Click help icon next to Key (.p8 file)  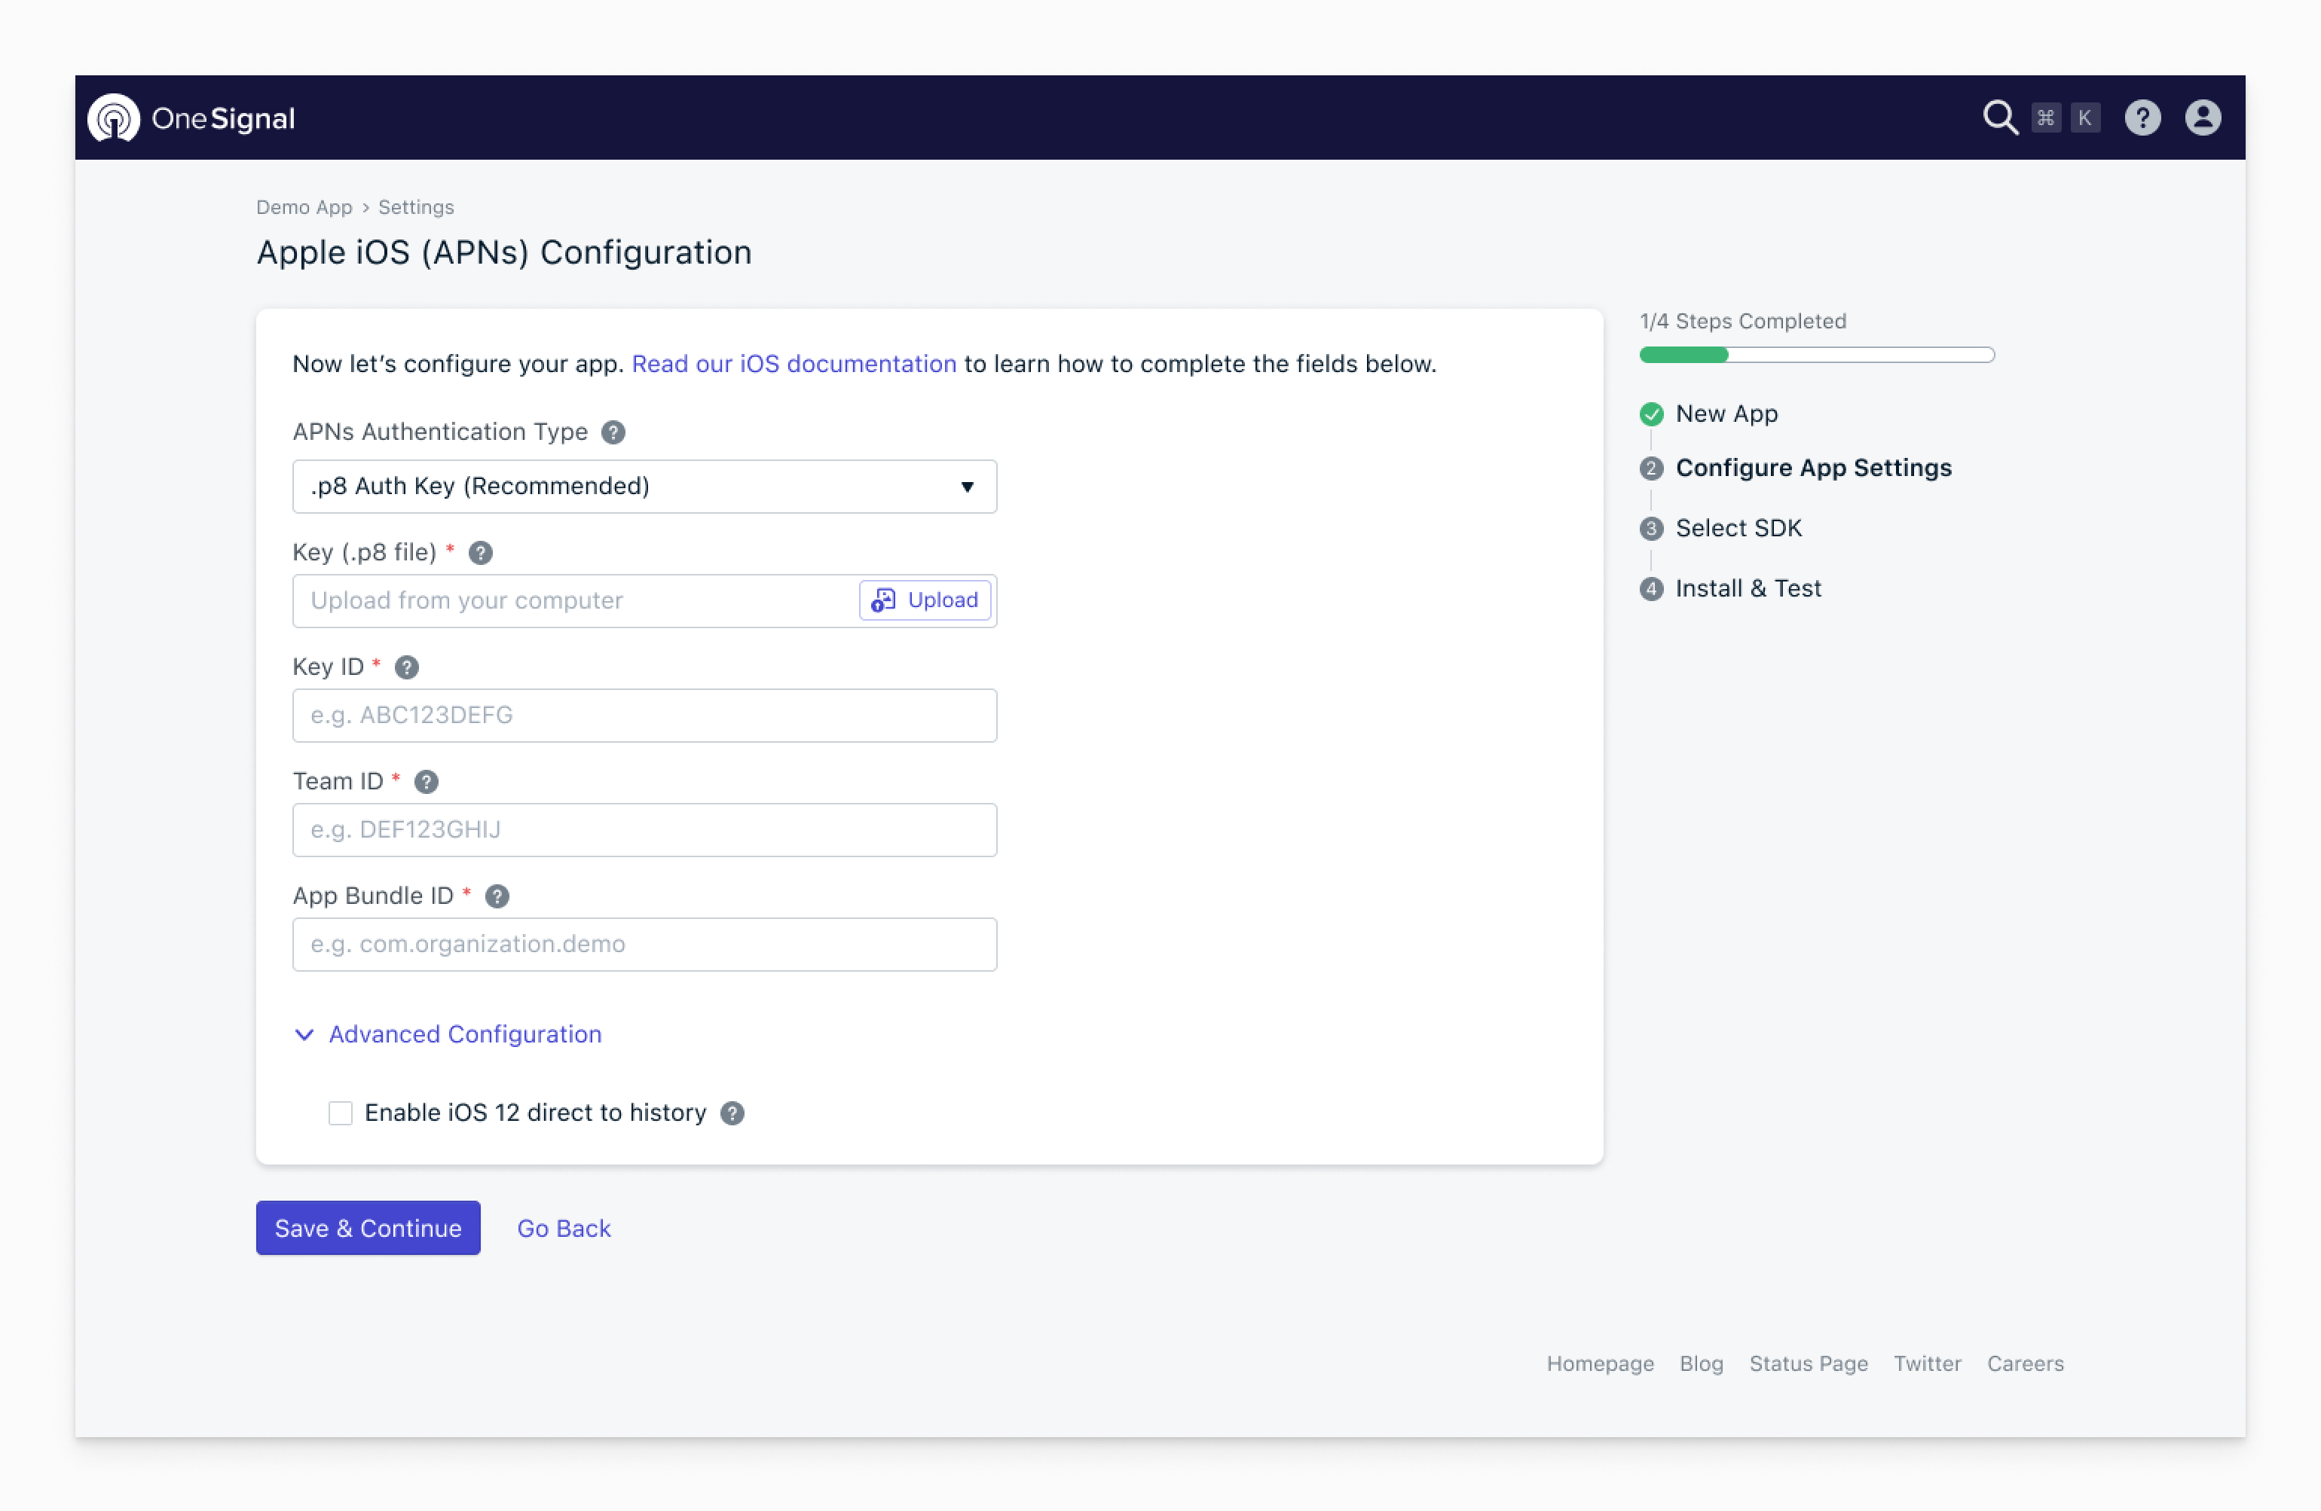tap(481, 553)
